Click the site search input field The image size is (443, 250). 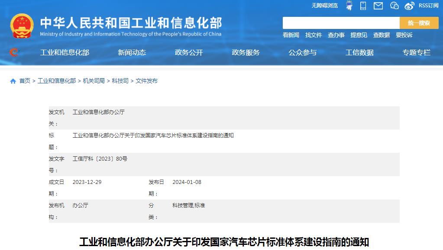pos(341,23)
